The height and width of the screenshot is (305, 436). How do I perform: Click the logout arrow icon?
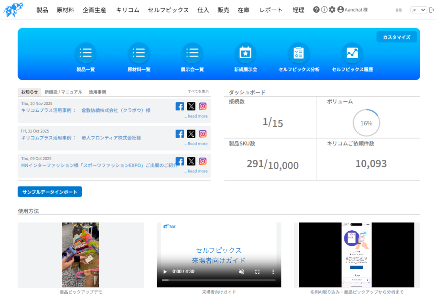432,10
